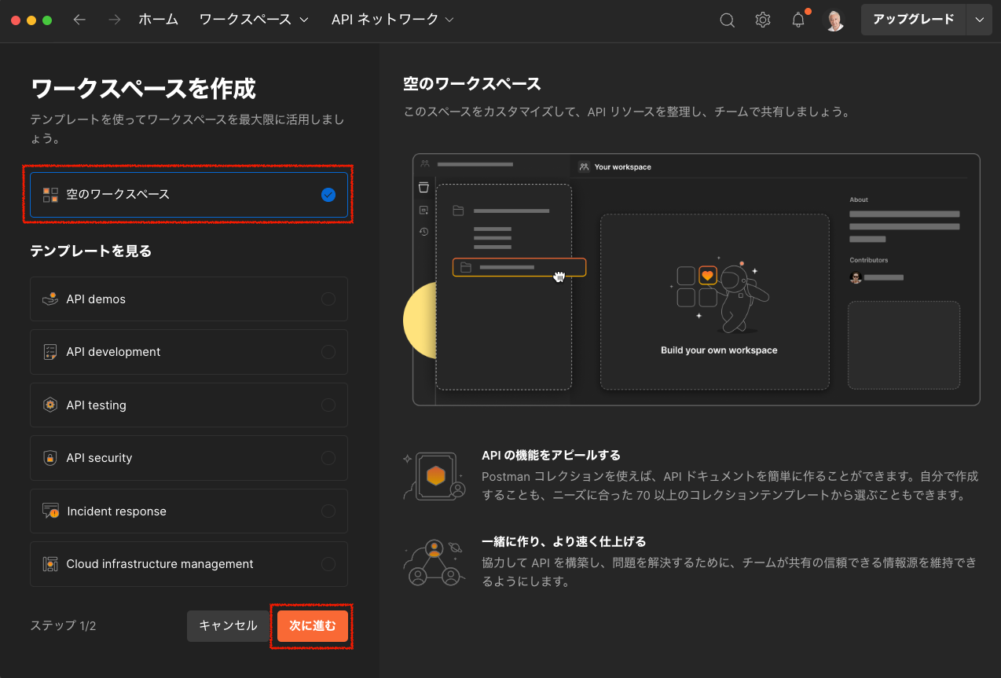Screen dimensions: 1001x678
Task: Click the アップグレード button
Action: tap(914, 20)
